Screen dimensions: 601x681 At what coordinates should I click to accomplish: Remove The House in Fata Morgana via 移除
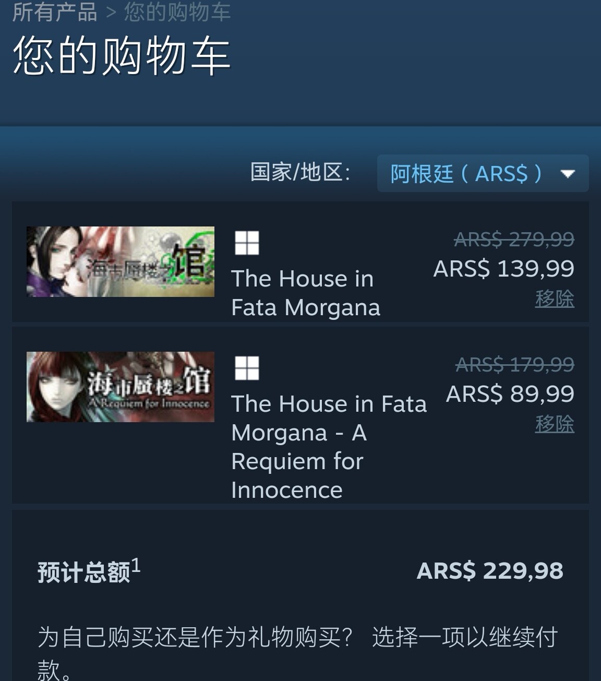[555, 298]
